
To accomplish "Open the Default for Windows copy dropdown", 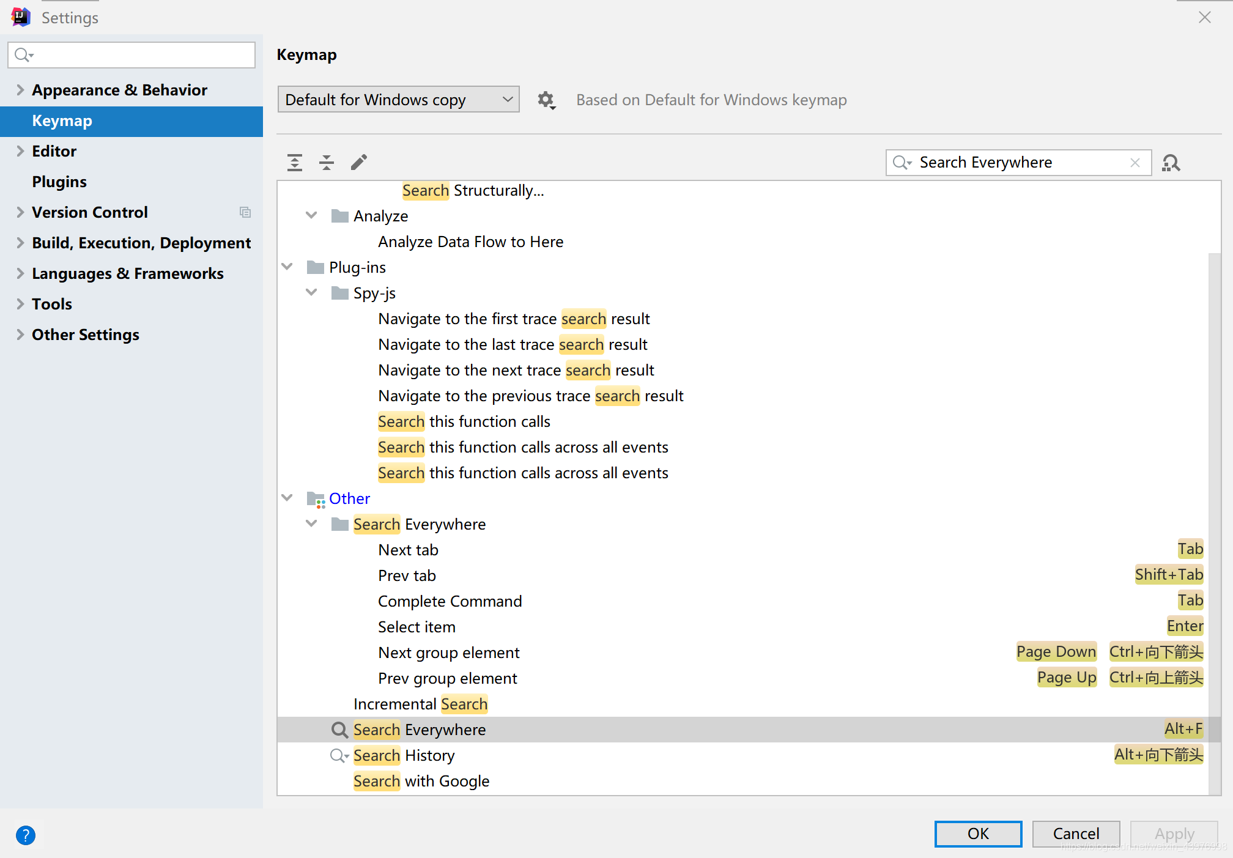I will 398,100.
